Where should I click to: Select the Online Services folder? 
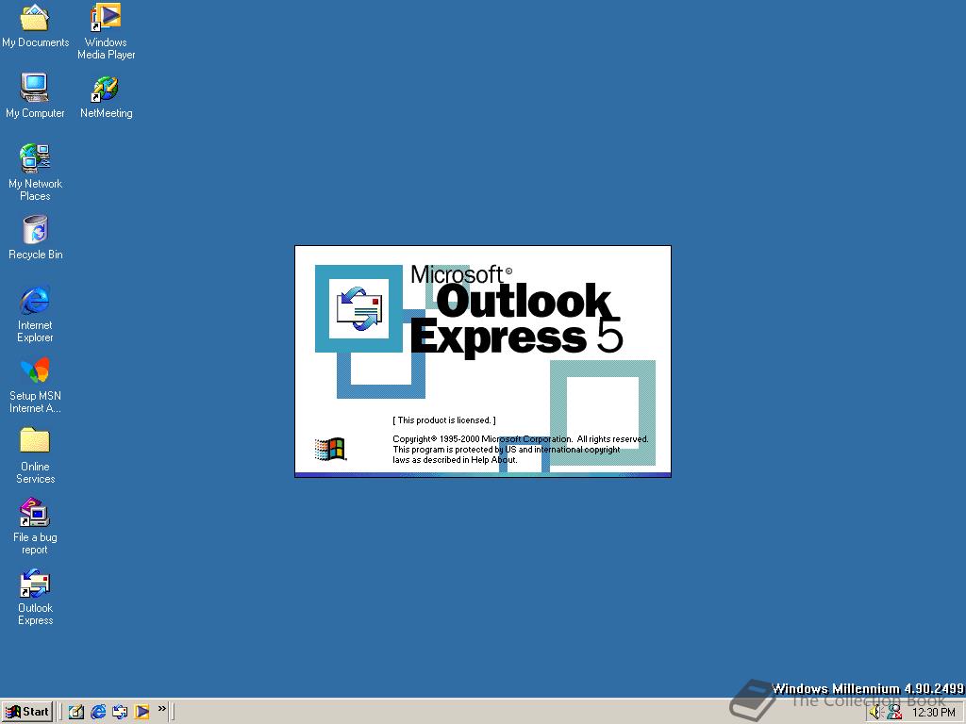35,455
